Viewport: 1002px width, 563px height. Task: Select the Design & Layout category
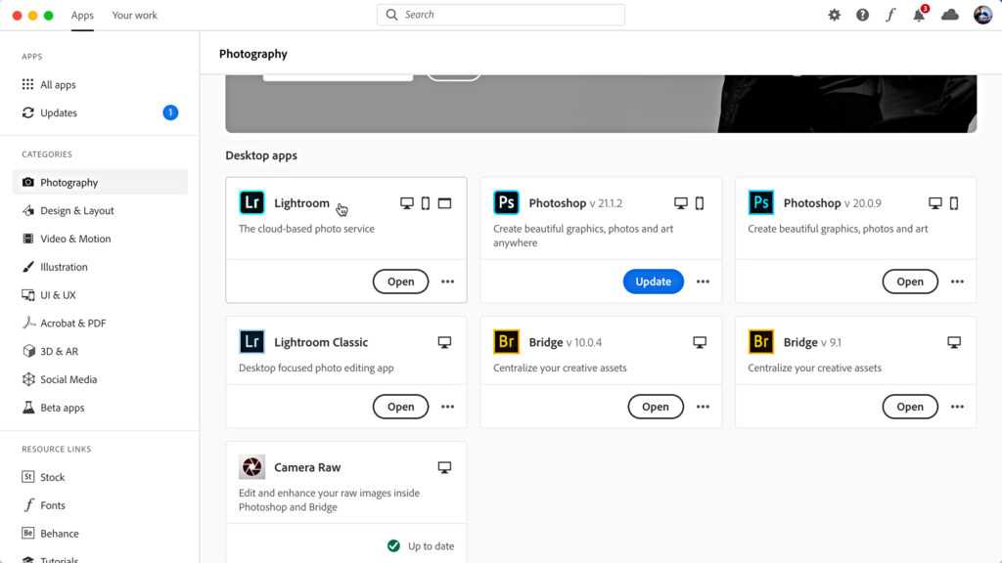100,210
